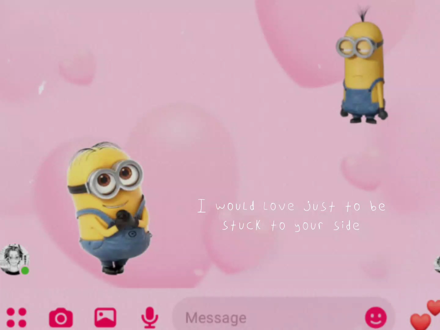Send the red hearts reaction

[425, 315]
